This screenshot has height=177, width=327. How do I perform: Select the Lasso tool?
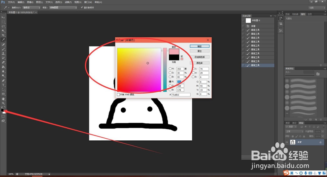pos(3,26)
